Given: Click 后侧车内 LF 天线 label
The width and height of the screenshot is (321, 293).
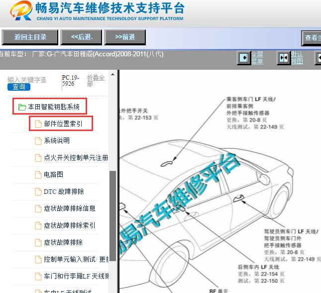Looking at the screenshot, I should (258, 267).
